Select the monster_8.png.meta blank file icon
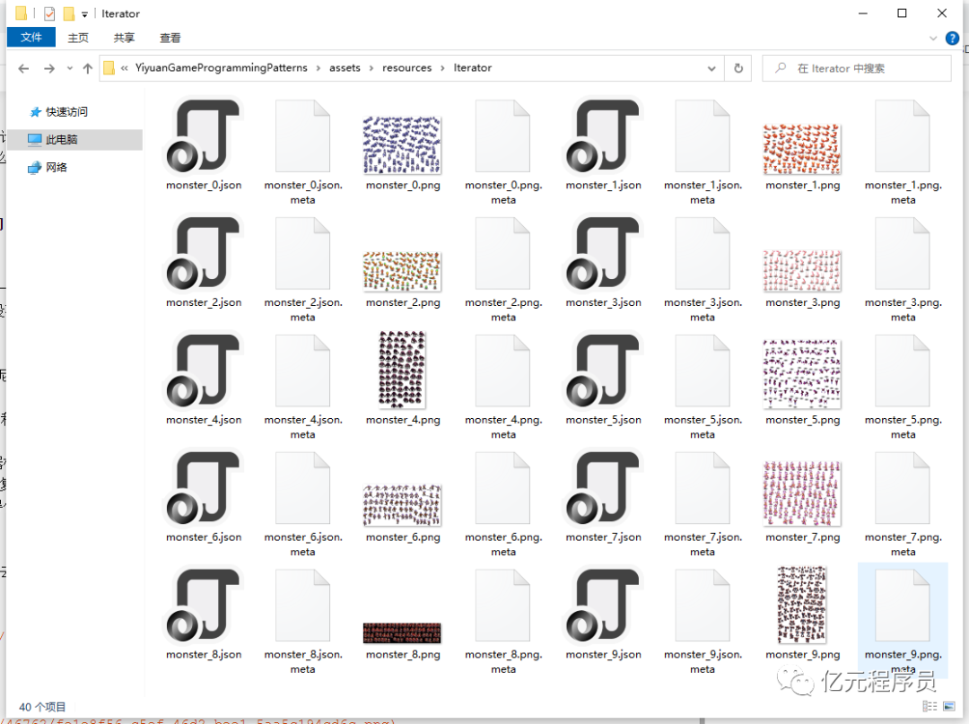The image size is (969, 724). [503, 606]
